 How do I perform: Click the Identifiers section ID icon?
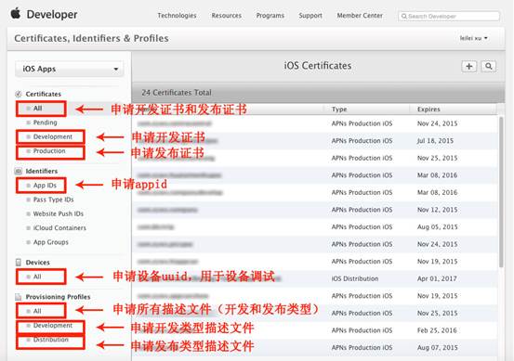coord(19,171)
